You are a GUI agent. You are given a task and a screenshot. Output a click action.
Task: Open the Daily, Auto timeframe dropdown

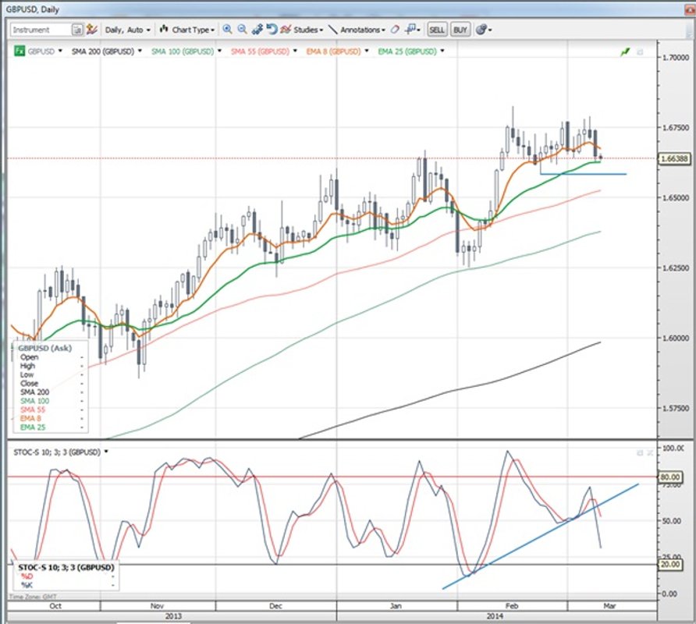click(127, 30)
